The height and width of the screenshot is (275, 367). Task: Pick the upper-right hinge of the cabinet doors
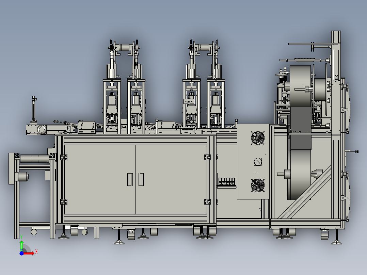(207, 157)
